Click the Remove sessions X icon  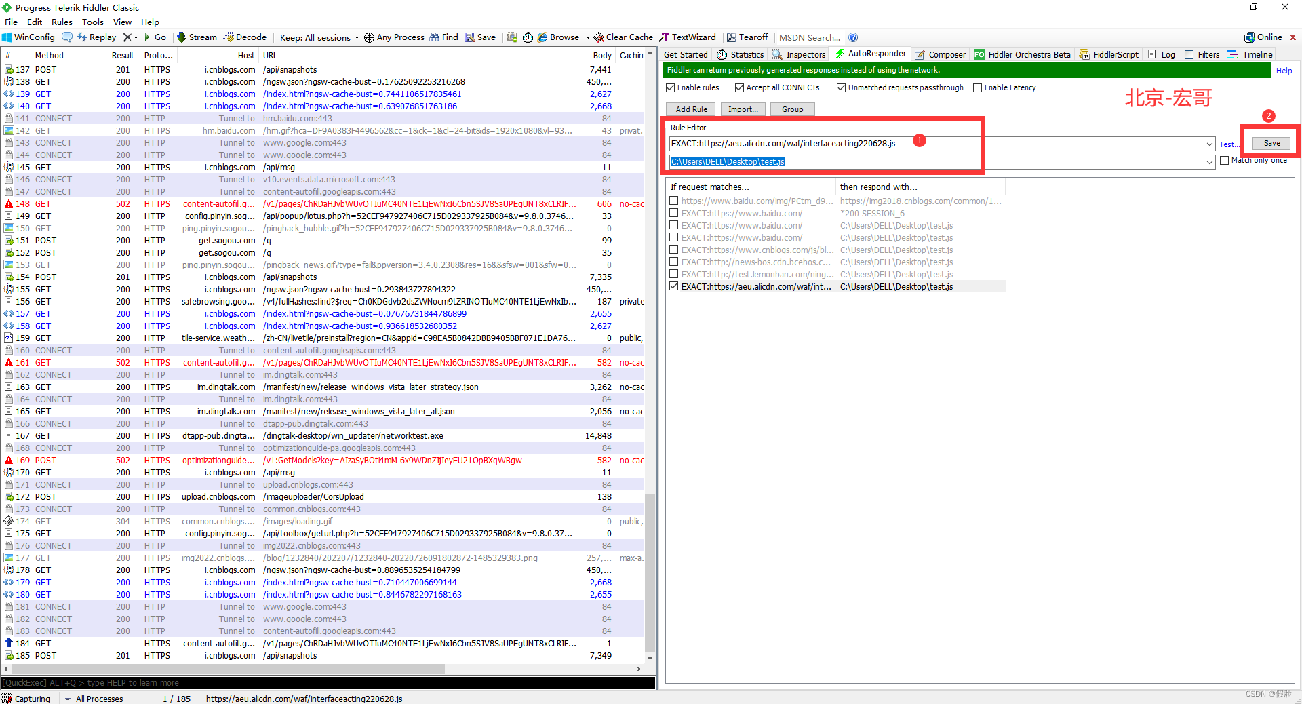pos(127,37)
